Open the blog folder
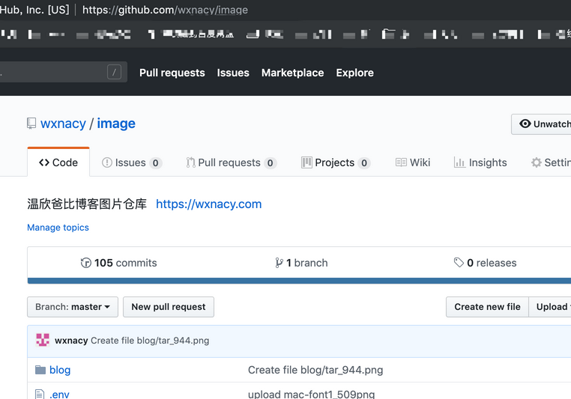Image resolution: width=571 pixels, height=399 pixels. 60,370
